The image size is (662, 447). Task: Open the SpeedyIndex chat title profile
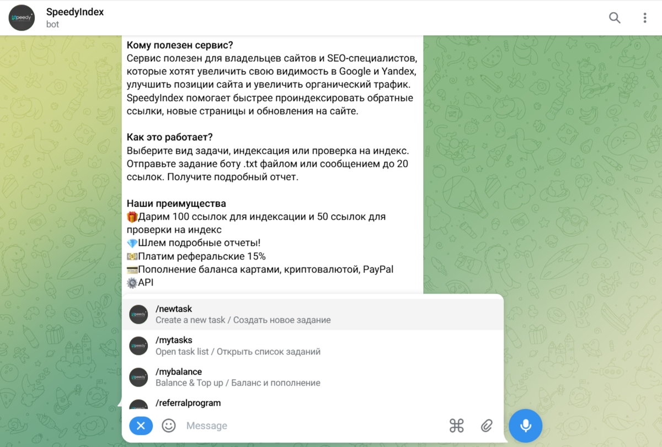[75, 12]
